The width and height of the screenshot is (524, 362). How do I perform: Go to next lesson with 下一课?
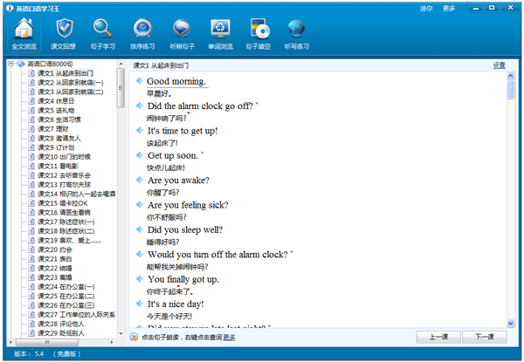pos(485,337)
